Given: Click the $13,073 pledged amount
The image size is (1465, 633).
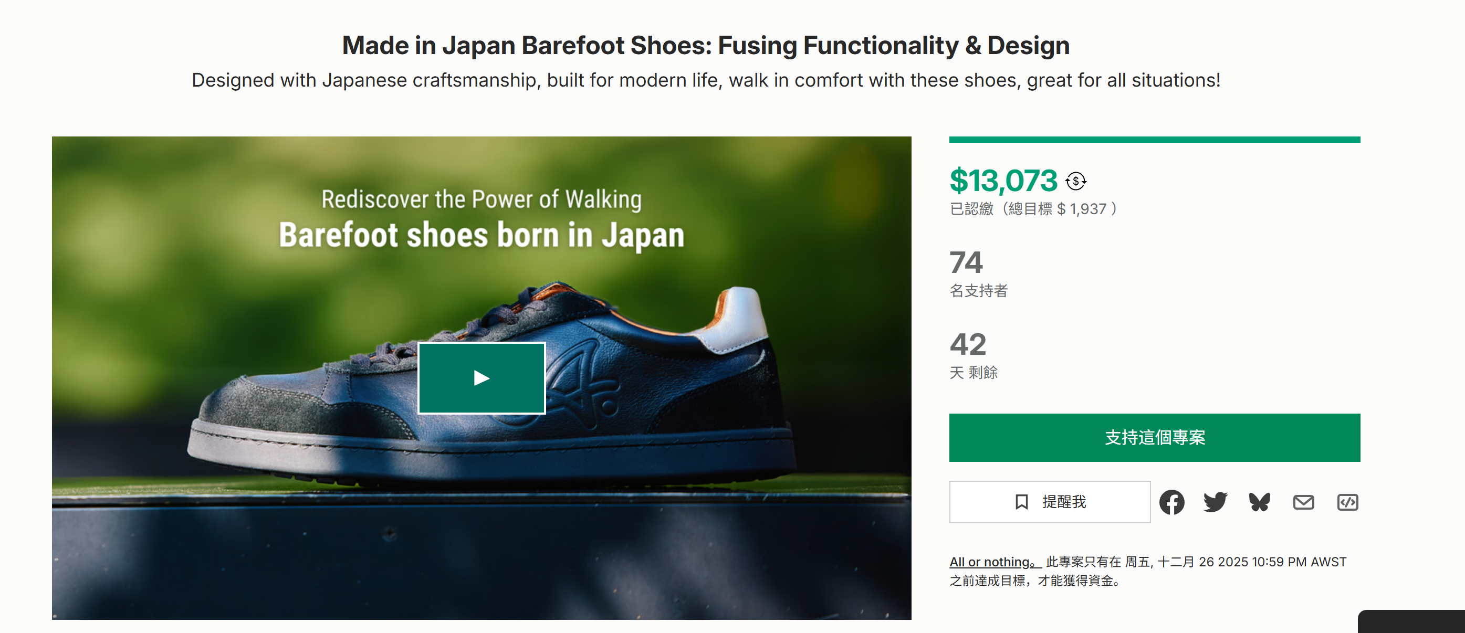Looking at the screenshot, I should click(1003, 181).
